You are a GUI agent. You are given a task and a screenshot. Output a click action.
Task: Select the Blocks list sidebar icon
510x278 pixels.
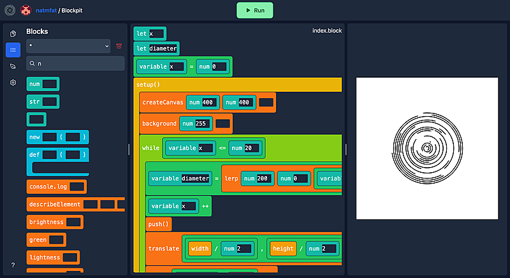pyautogui.click(x=13, y=50)
